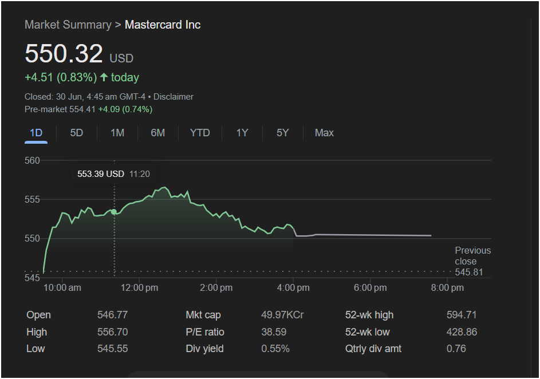This screenshot has width=540, height=379.
Task: Switch to 1Y chart view
Action: [x=242, y=133]
